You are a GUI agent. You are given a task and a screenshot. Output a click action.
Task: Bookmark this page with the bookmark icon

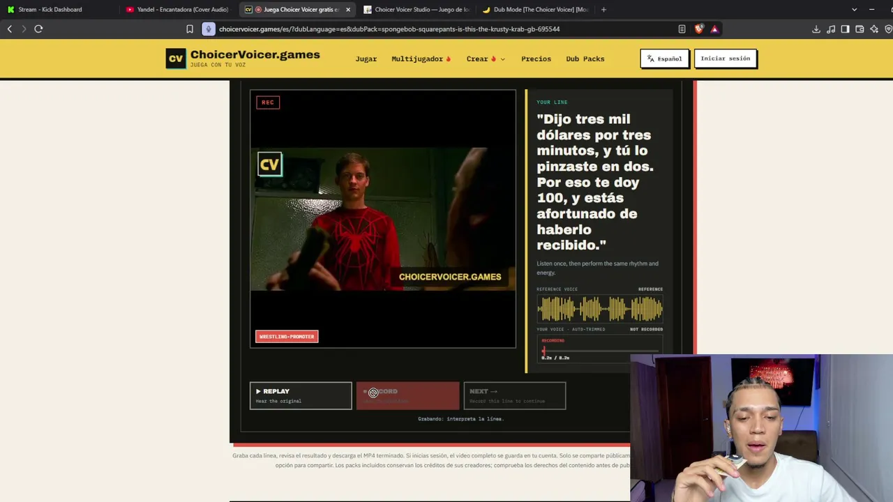(x=190, y=29)
